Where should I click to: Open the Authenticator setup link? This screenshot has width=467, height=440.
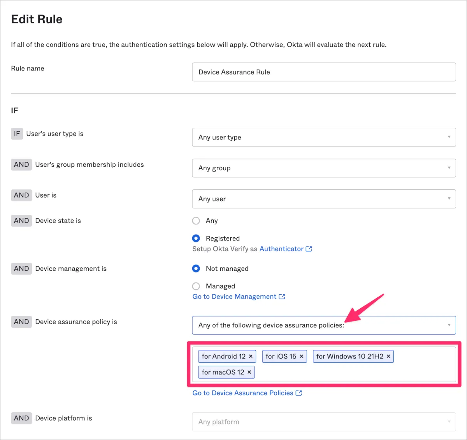281,249
